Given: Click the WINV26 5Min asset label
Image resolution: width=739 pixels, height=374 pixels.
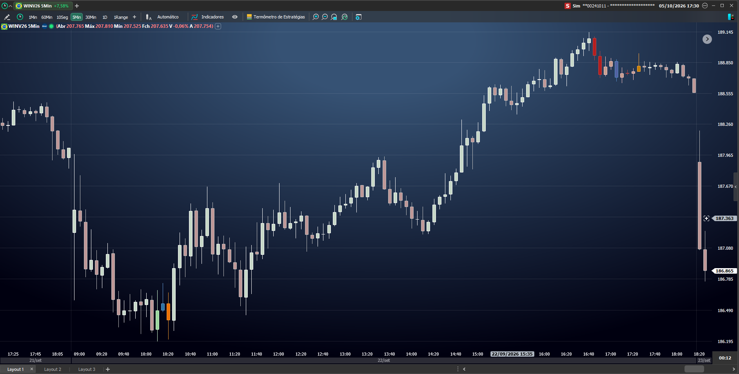Looking at the screenshot, I should pyautogui.click(x=24, y=26).
